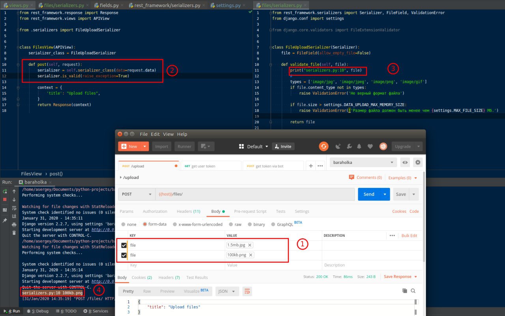Image resolution: width=505 pixels, height=316 pixels.
Task: Open baraholka environment dropdown
Action: point(363,162)
